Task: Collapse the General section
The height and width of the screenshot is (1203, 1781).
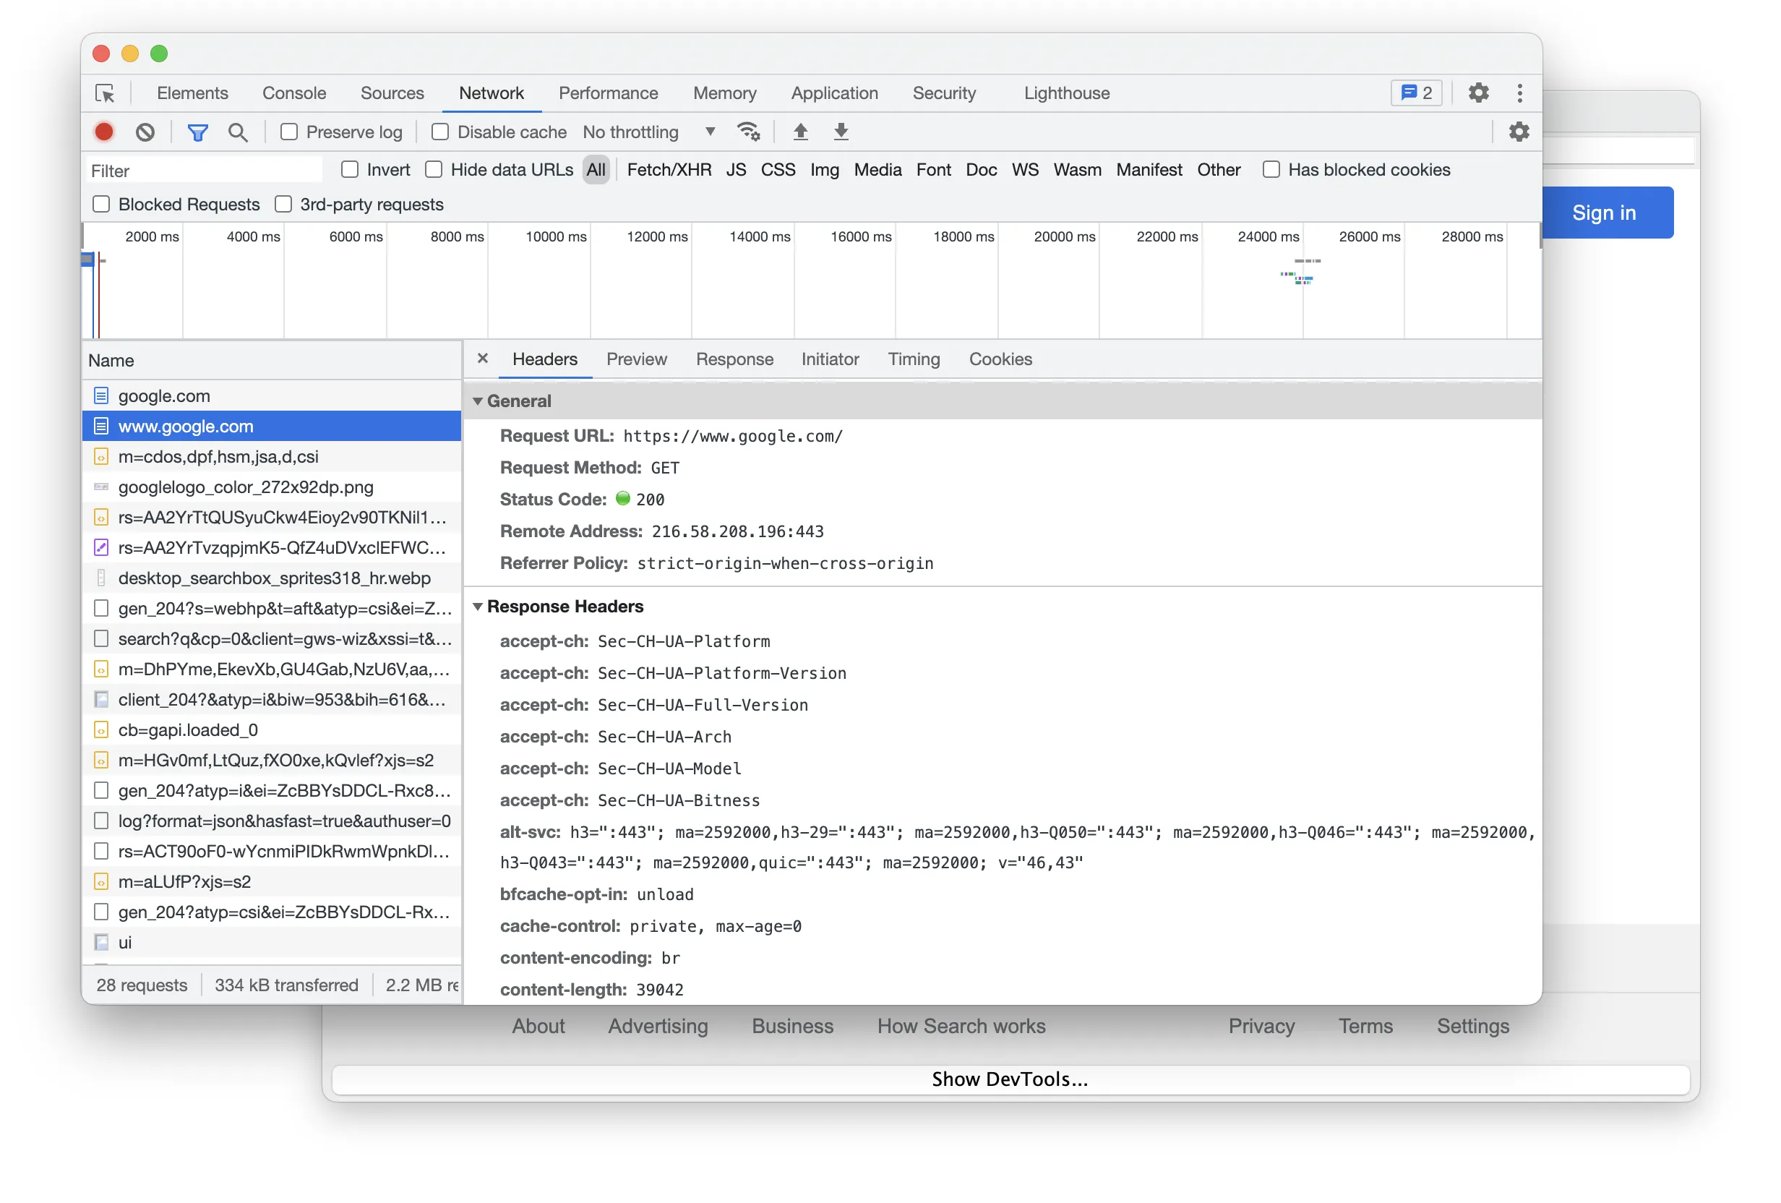Action: (478, 401)
